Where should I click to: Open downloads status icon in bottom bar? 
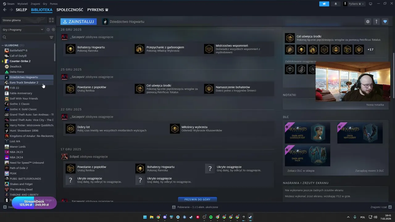[x=174, y=207]
